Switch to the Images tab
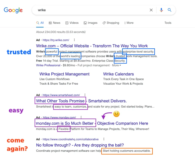Screen dimensions: 195x158 tap(90, 23)
